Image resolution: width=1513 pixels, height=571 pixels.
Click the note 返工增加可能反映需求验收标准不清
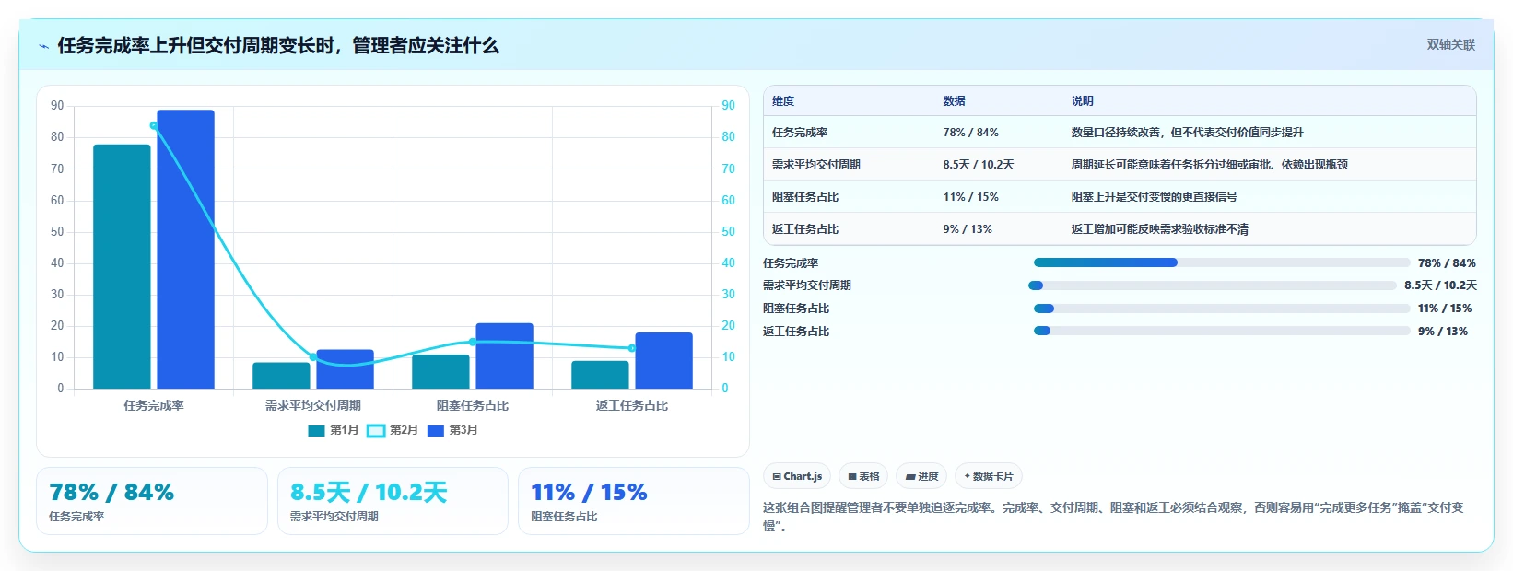pyautogui.click(x=1159, y=229)
